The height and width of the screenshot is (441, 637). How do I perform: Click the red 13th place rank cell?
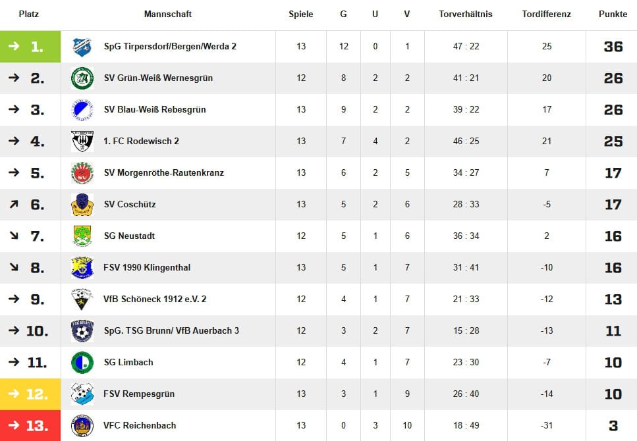[30, 426]
